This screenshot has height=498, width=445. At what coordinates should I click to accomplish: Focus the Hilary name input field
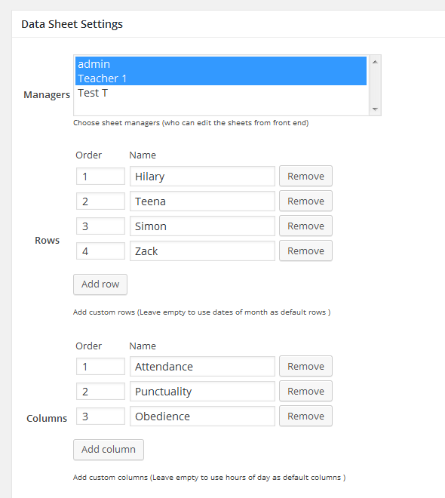pyautogui.click(x=202, y=177)
